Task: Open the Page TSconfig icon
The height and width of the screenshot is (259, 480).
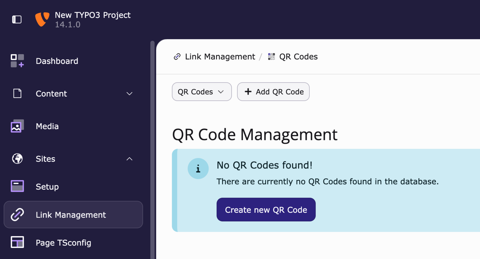Action: [17, 242]
